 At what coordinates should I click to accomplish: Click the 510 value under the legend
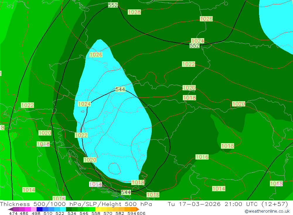click(x=48, y=214)
